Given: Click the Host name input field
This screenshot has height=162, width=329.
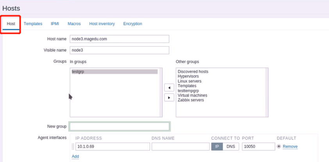Looking at the screenshot, I should coord(120,39).
